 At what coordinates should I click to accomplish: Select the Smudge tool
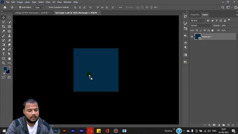coord(9,45)
